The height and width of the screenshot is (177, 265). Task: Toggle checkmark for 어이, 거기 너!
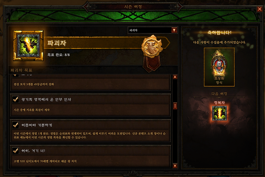[x=16, y=151]
